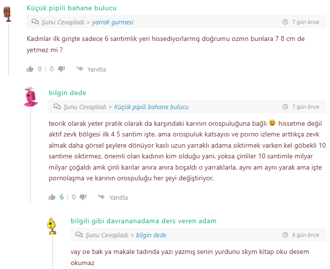The image size is (330, 269).
Task: Open bilgin dede's pink robot avatar
Action: (30, 97)
